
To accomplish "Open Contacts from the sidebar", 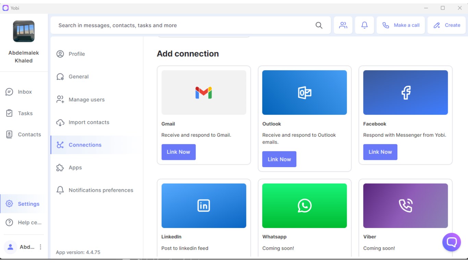I will click(24, 134).
